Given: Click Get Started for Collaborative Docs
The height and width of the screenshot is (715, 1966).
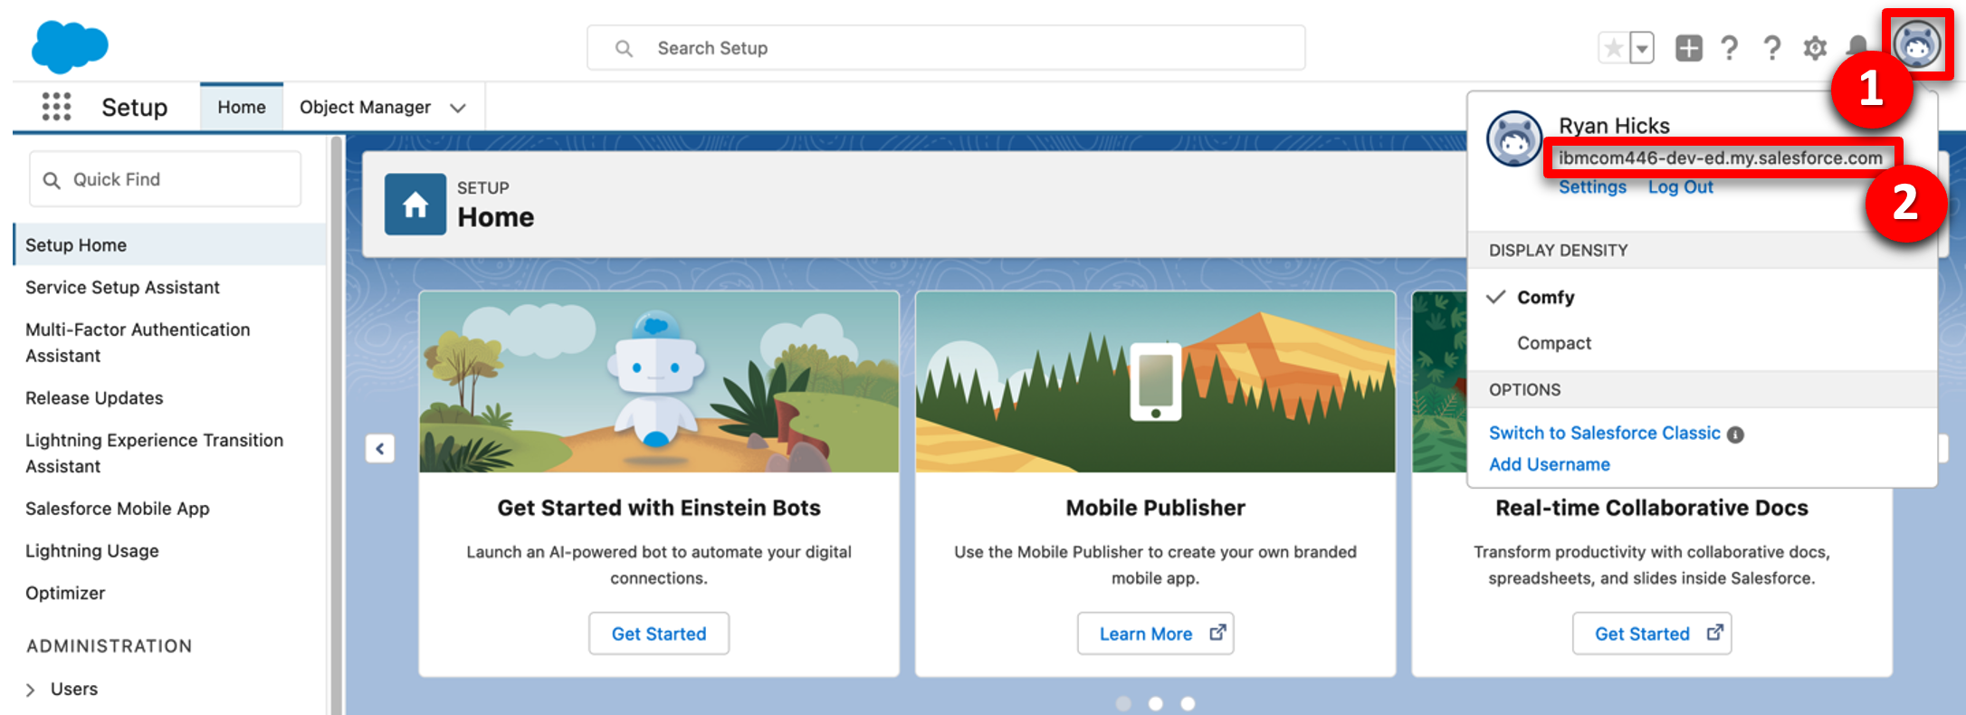Looking at the screenshot, I should coord(1652,634).
